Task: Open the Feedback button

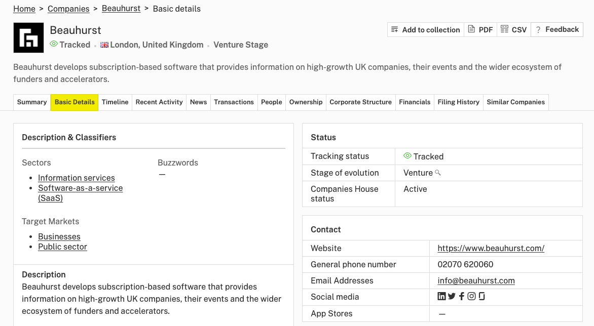Action: (557, 29)
